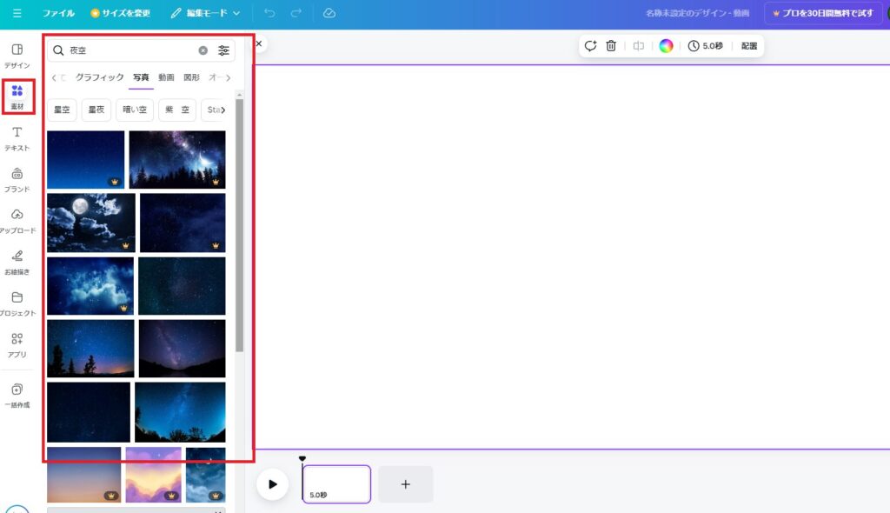The height and width of the screenshot is (513, 890).
Task: Open the background color picker
Action: coord(666,46)
